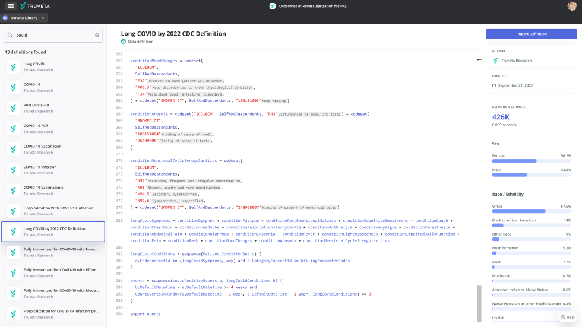Click the search magnifier icon
Viewport: 582px width, 327px height.
(11, 35)
